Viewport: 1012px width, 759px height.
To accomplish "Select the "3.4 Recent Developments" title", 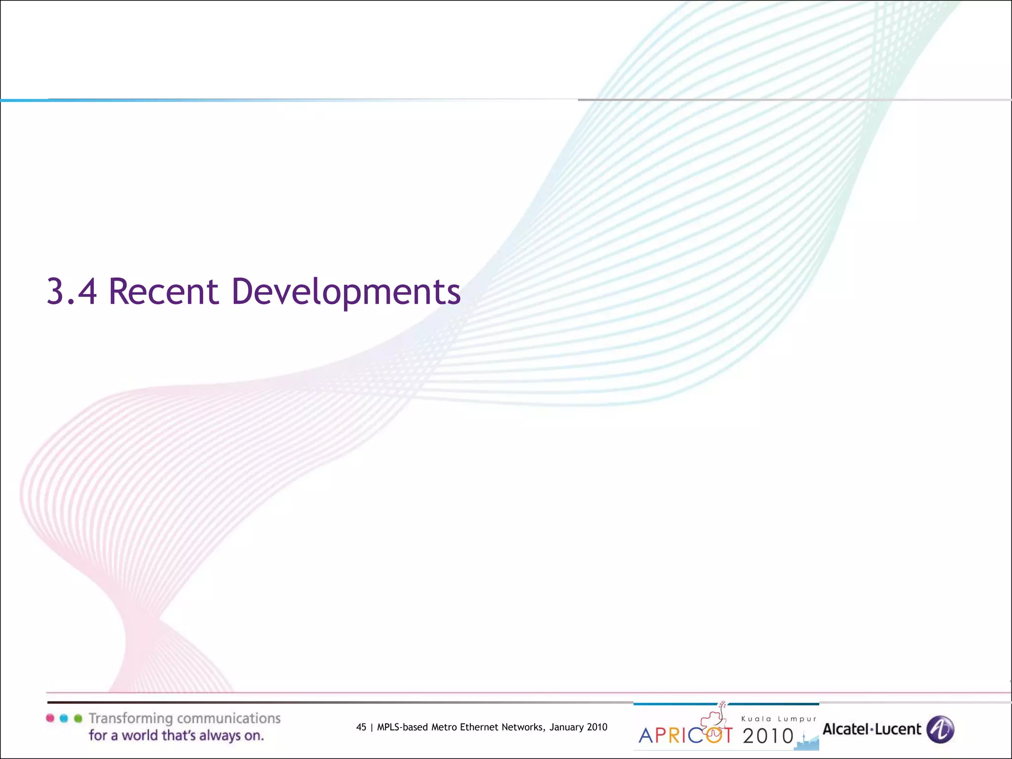I will point(253,291).
